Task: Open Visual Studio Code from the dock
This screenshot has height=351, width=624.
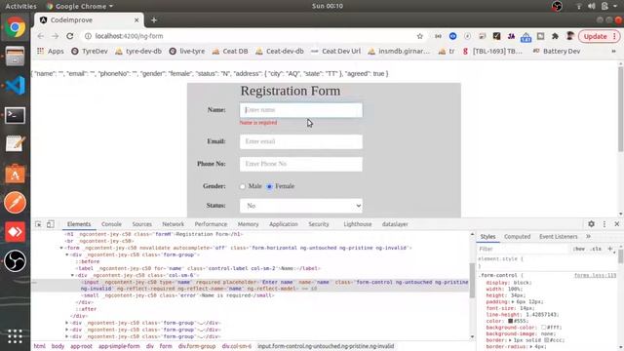Action: pos(16,86)
